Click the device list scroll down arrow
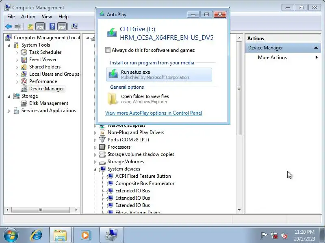Image resolution: width=325 pixels, height=243 pixels. 239,210
